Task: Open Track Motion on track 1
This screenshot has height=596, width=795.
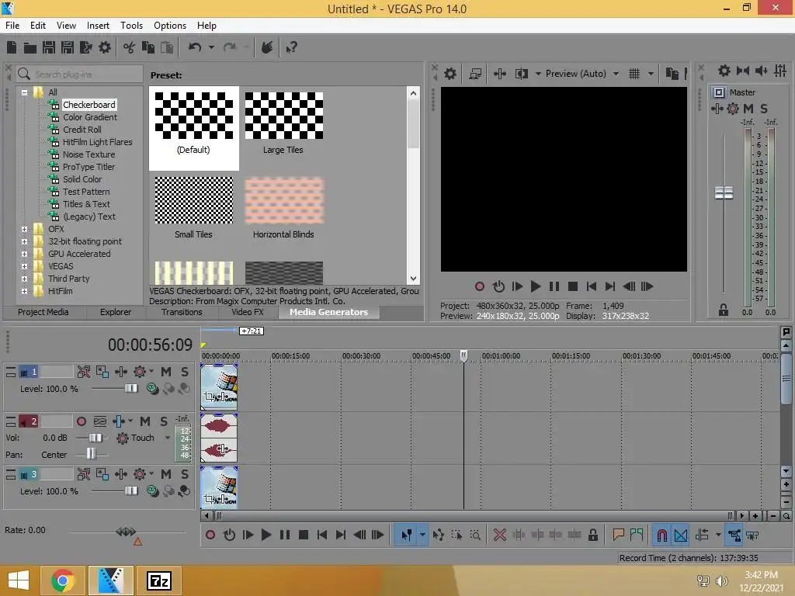Action: [84, 372]
